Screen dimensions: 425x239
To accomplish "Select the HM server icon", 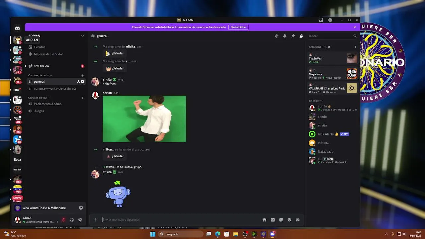I will (x=17, y=90).
